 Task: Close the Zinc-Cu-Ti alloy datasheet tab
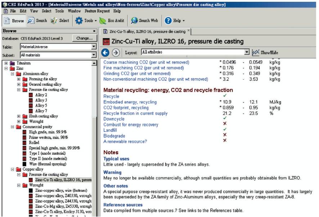click(189, 30)
